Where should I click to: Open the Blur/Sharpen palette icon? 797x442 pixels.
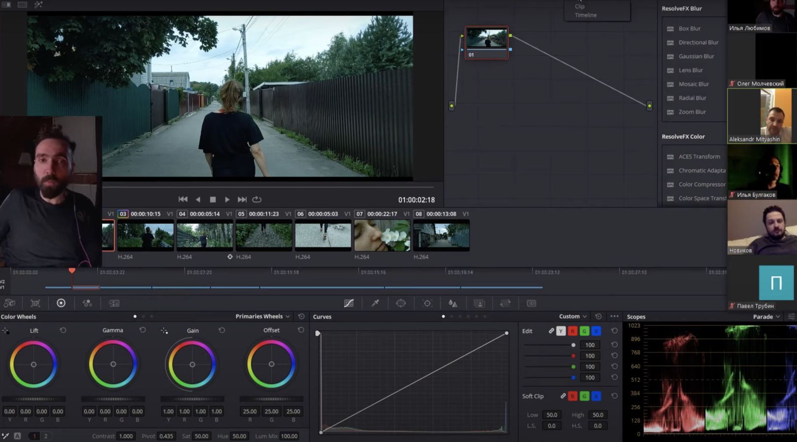pyautogui.click(x=453, y=303)
